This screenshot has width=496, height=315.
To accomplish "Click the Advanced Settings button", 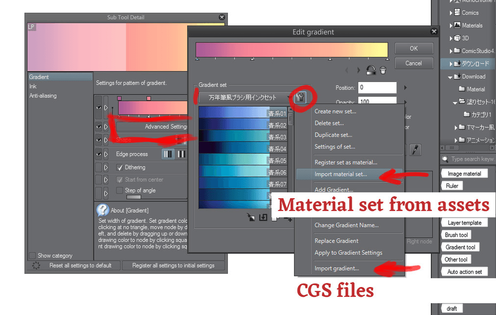I will coord(152,127).
